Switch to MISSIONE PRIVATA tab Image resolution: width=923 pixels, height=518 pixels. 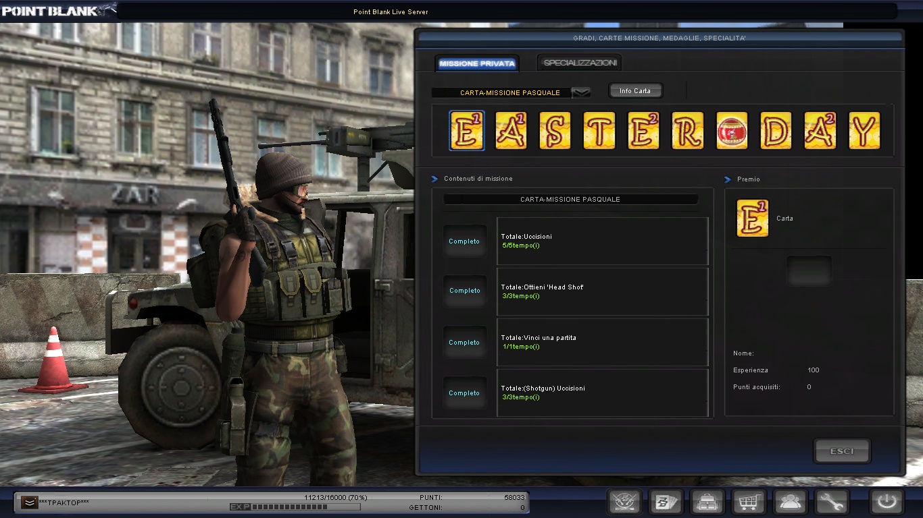click(x=477, y=63)
